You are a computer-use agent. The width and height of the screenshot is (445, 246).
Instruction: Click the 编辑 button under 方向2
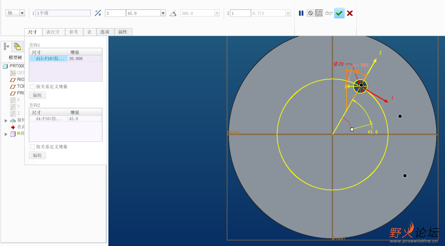[37, 155]
